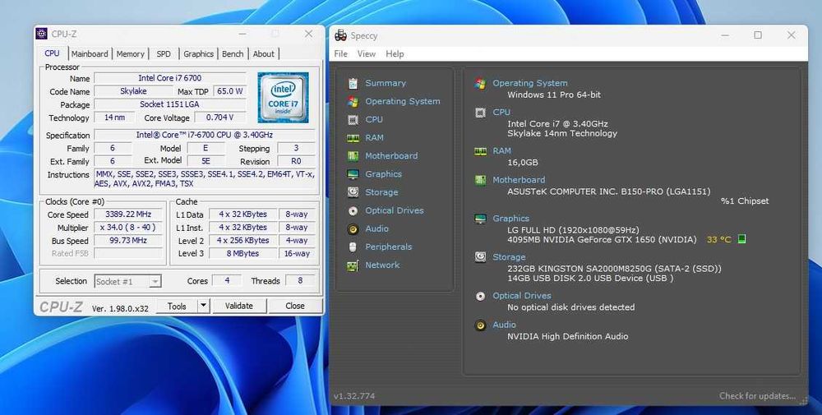Click disc icon beside Optical Drives heading in summary
This screenshot has height=415, width=822.
(480, 296)
